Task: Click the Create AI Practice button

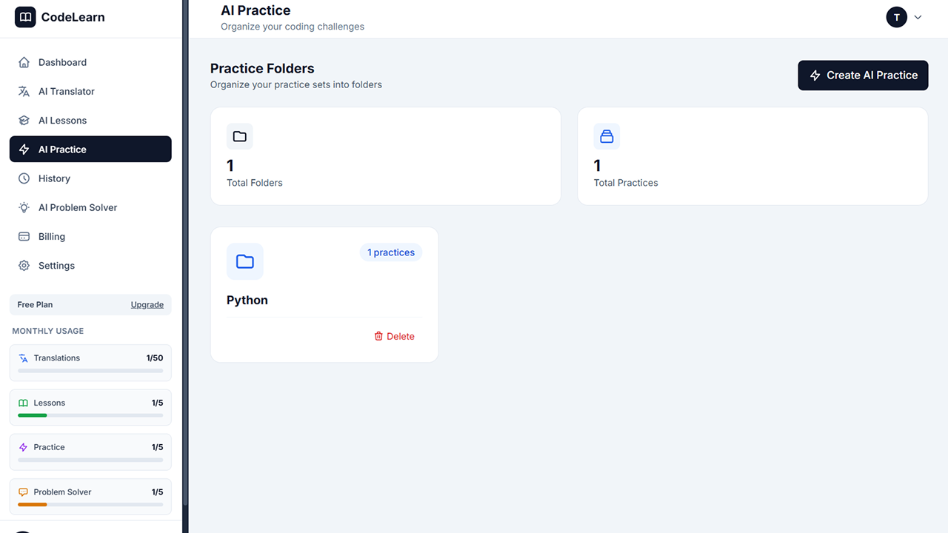Action: click(863, 76)
